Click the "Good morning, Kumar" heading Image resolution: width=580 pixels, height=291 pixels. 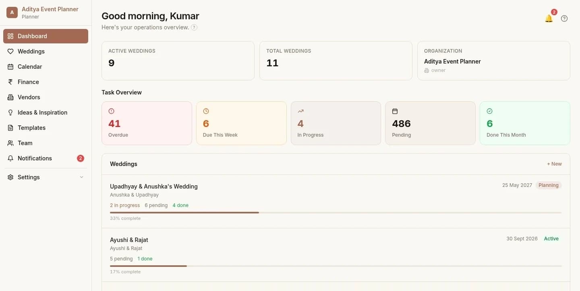tap(150, 16)
